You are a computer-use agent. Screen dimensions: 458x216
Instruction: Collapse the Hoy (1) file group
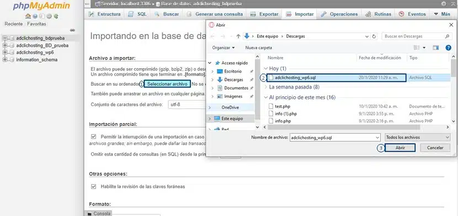coord(265,69)
